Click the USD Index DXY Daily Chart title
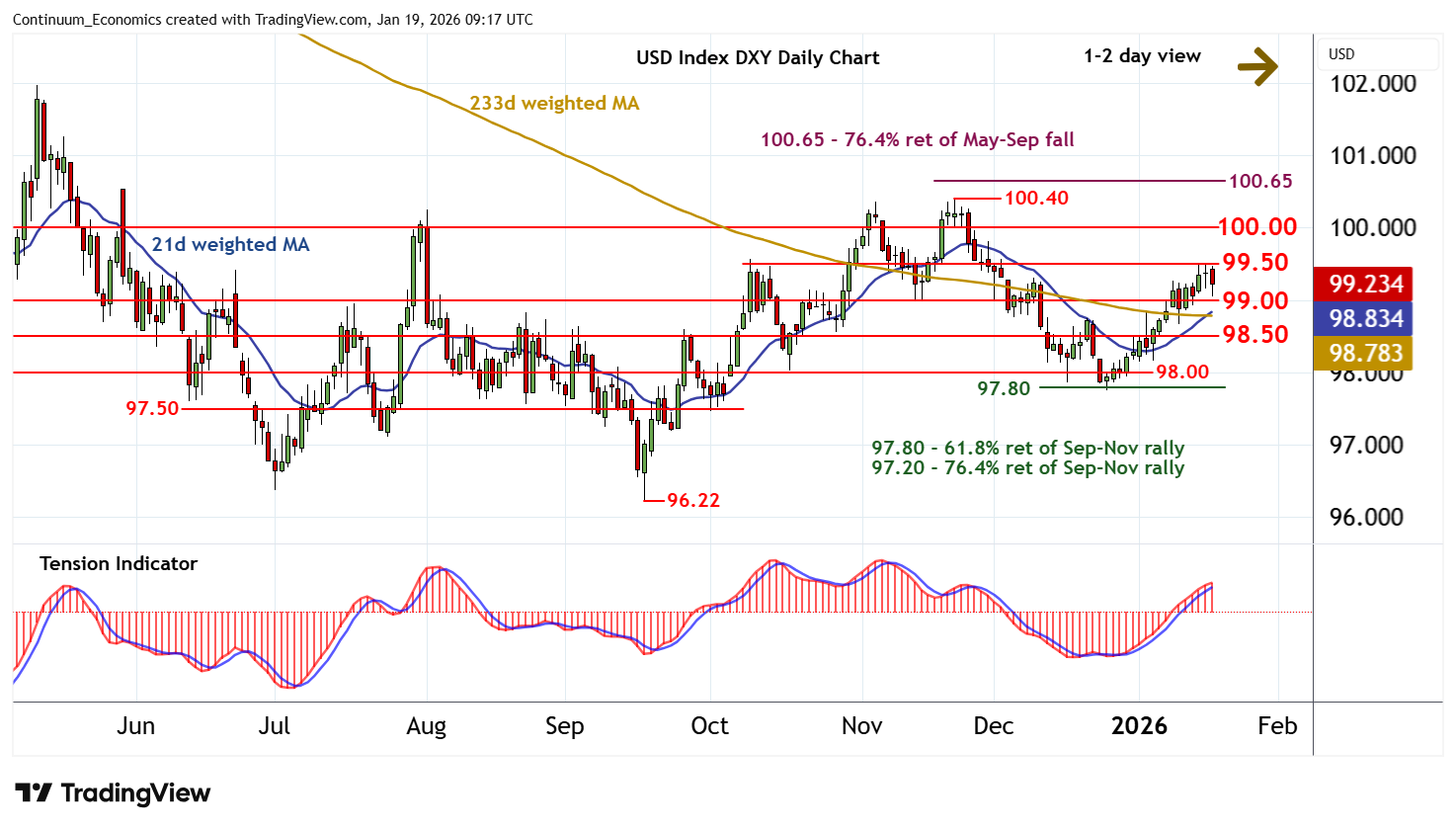This screenshot has width=1456, height=830. [758, 57]
